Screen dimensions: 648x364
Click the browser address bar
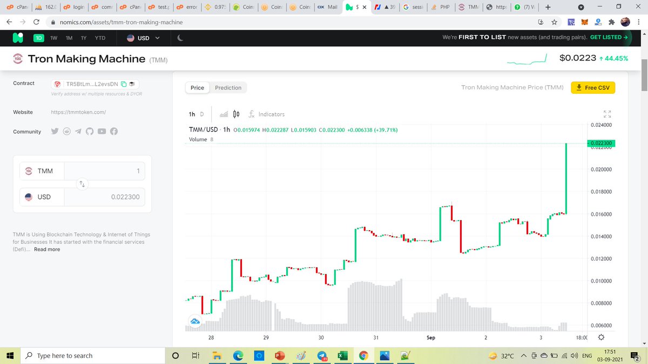(x=292, y=22)
